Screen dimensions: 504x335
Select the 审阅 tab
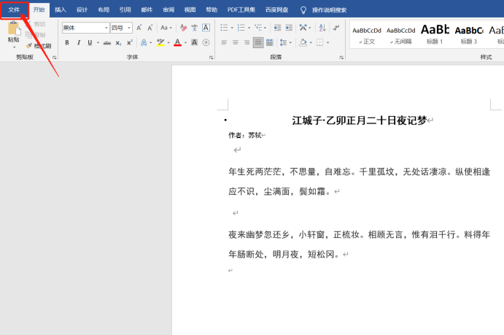168,10
